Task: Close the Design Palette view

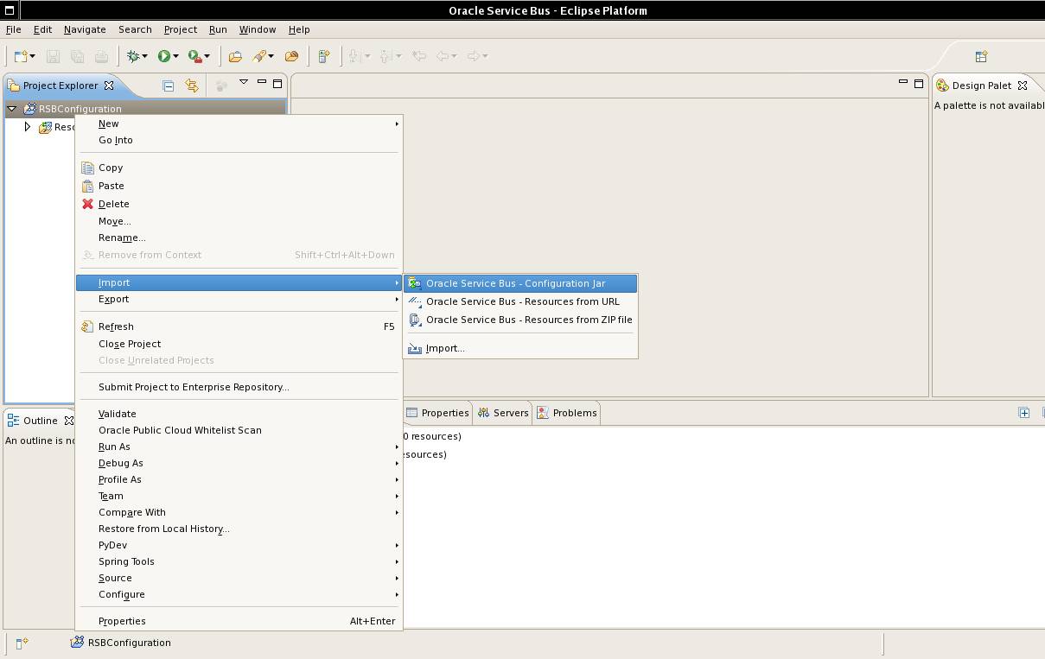Action: coord(1023,86)
